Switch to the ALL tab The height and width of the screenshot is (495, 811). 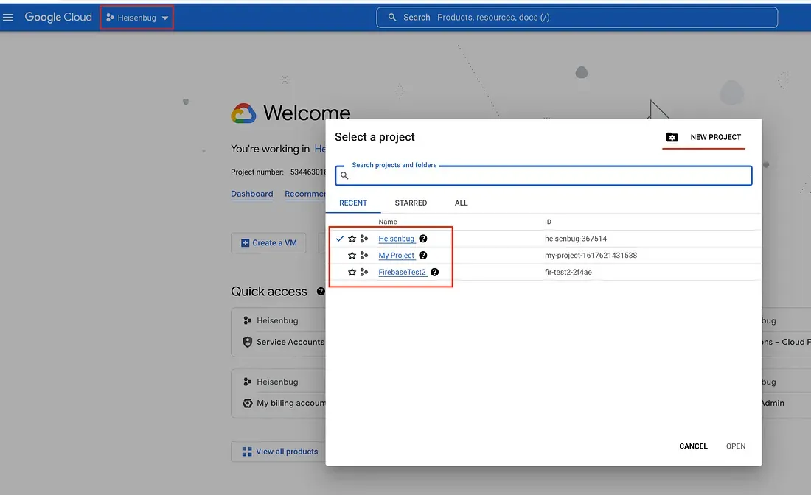[x=462, y=203]
